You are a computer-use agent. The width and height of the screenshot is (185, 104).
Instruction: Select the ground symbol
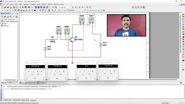point(73,63)
